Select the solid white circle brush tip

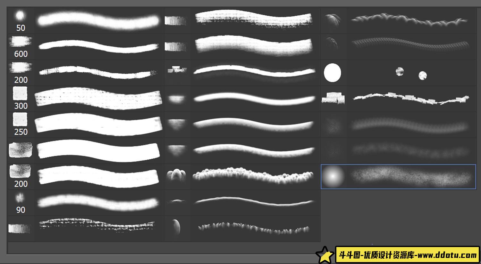coord(333,73)
